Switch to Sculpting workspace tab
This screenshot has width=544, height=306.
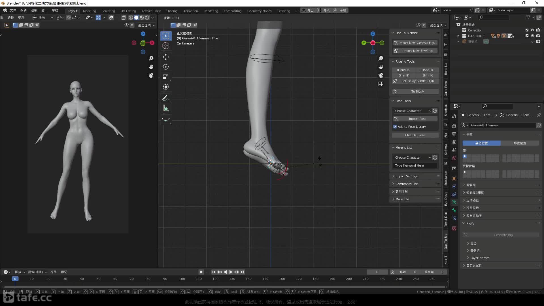108,11
